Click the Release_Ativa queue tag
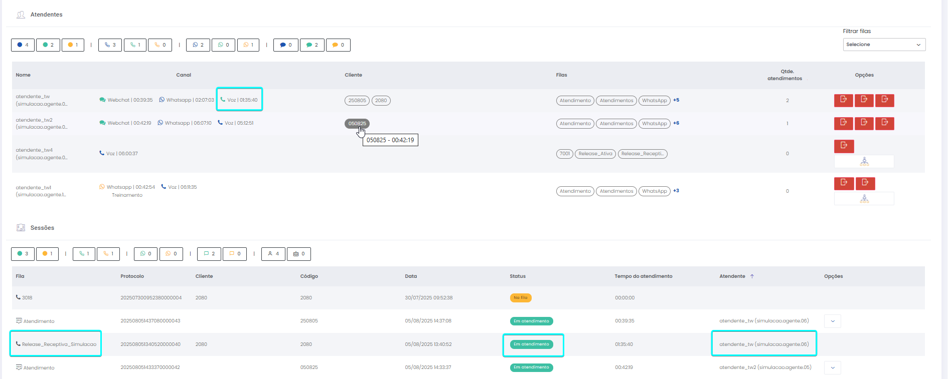The image size is (948, 379). coord(595,154)
